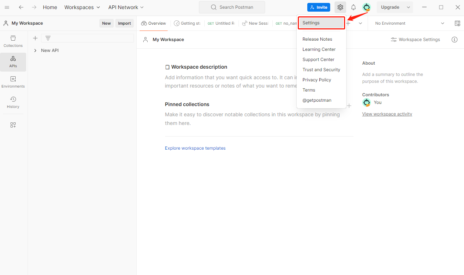The height and width of the screenshot is (275, 464).
Task: Click the workspace info icon
Action: click(x=454, y=40)
